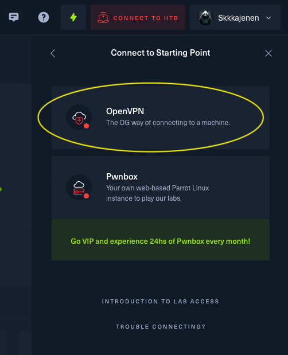Open the Skkkajenen account menu
The image size is (288, 355).
235,17
